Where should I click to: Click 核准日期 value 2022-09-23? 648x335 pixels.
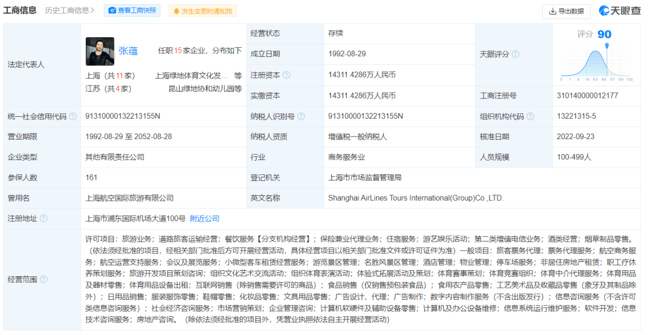pyautogui.click(x=575, y=137)
